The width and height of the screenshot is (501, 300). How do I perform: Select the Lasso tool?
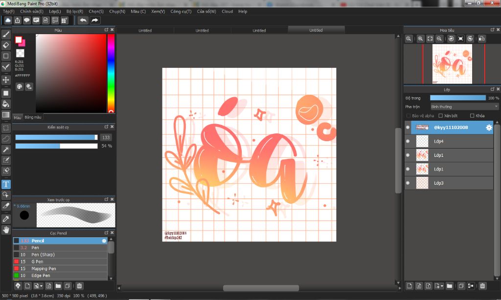(x=6, y=139)
